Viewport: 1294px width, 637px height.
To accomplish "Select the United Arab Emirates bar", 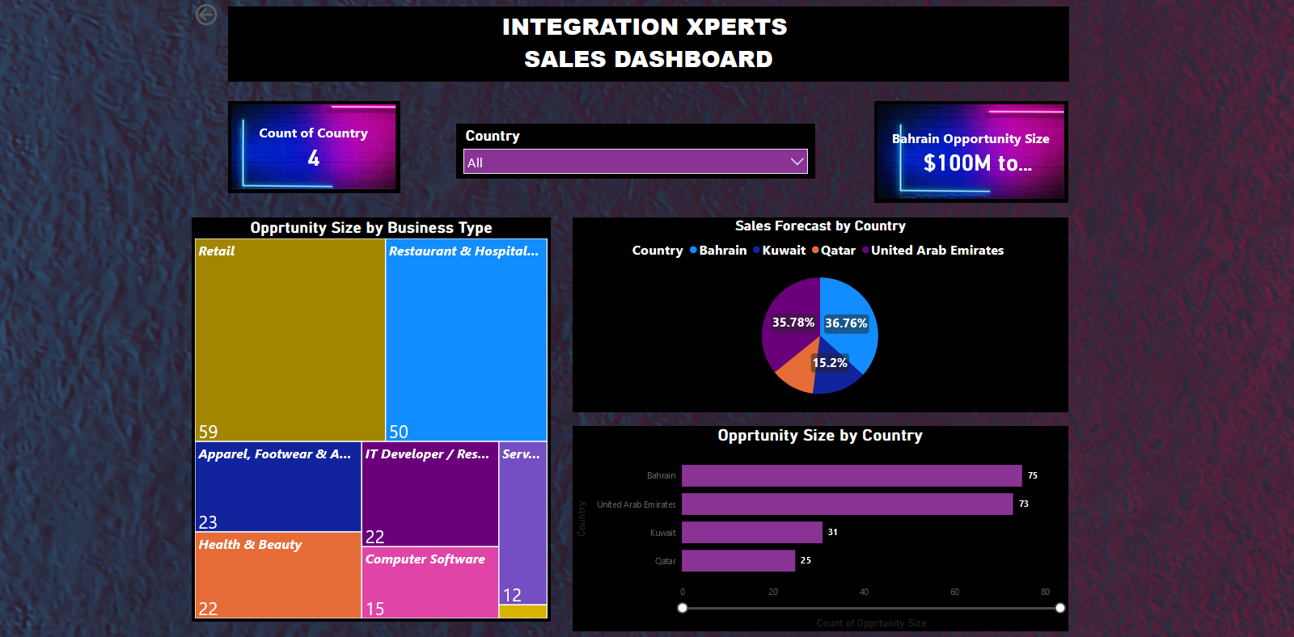I will click(848, 504).
